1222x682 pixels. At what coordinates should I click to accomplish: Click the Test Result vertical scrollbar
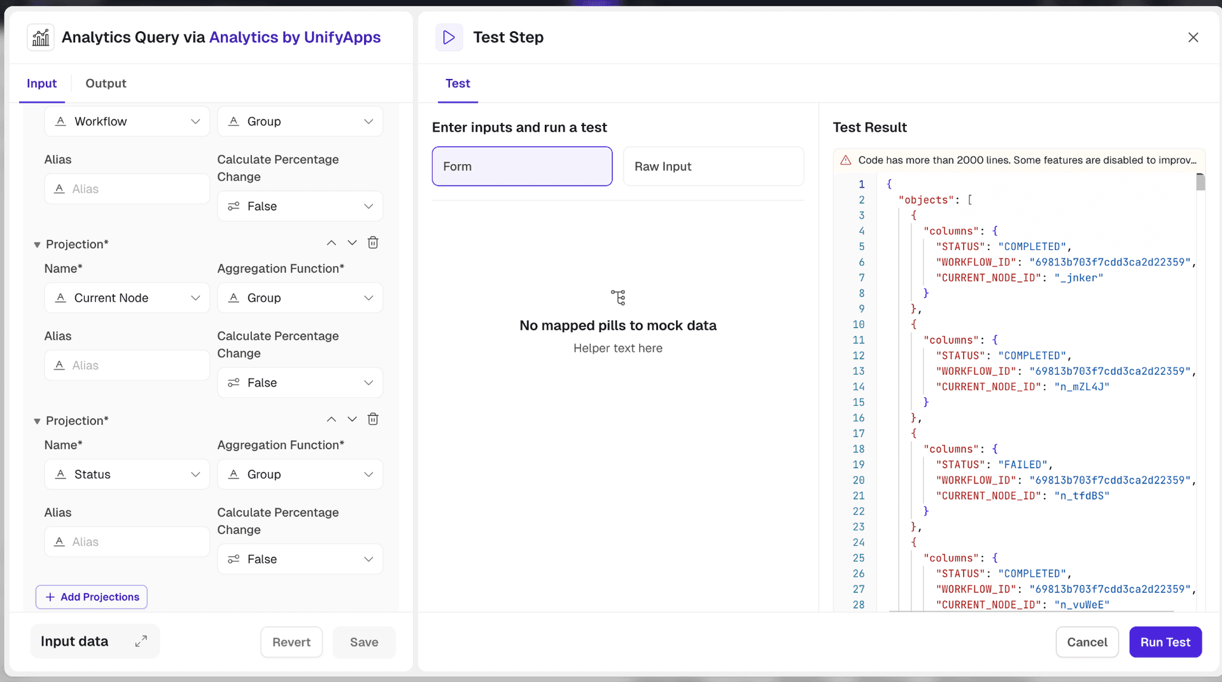(x=1200, y=182)
